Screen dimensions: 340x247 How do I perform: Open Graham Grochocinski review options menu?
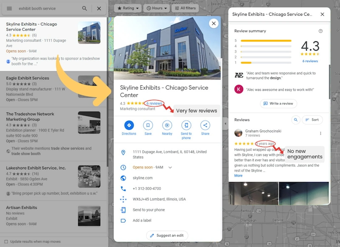[x=320, y=133]
